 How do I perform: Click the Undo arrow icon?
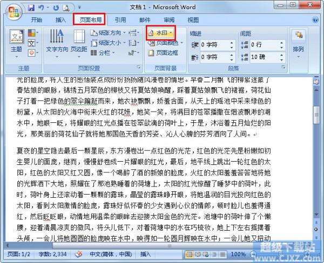pyautogui.click(x=42, y=8)
